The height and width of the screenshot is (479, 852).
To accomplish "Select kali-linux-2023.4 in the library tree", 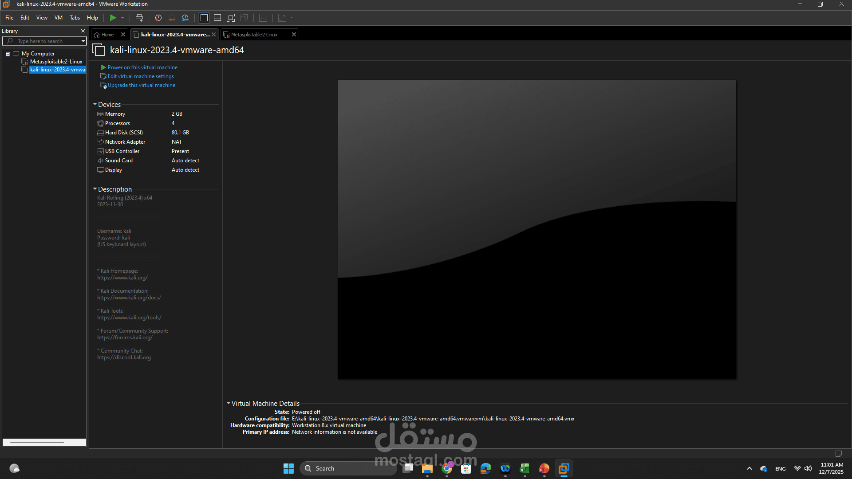I will click(58, 70).
